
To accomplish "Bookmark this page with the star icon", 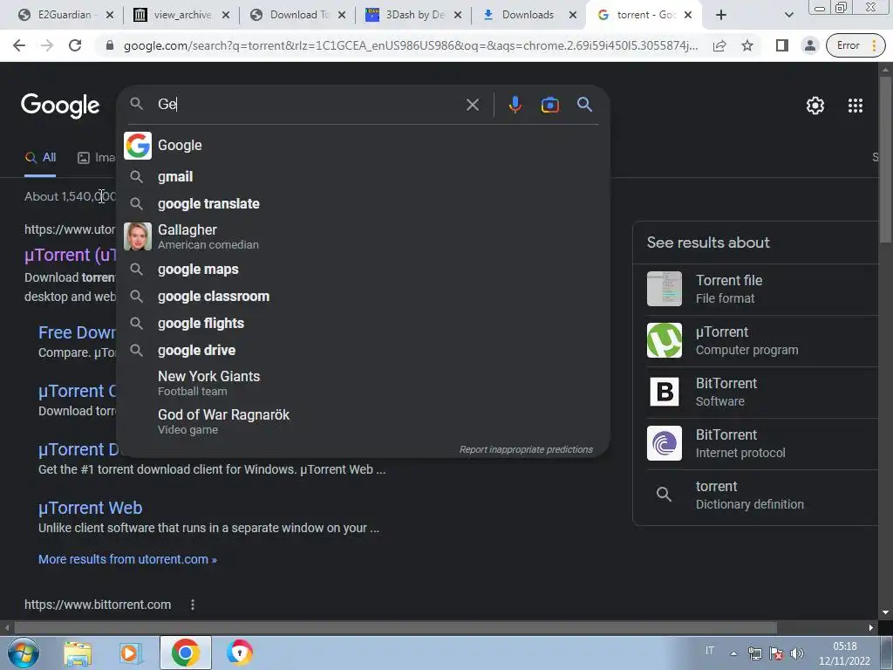I will [747, 45].
